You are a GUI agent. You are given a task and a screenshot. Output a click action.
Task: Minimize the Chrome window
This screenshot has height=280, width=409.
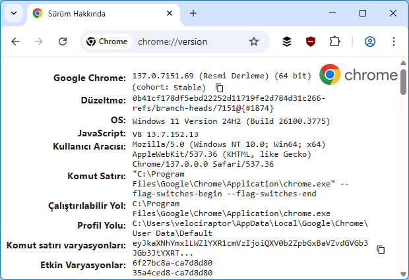(x=332, y=13)
